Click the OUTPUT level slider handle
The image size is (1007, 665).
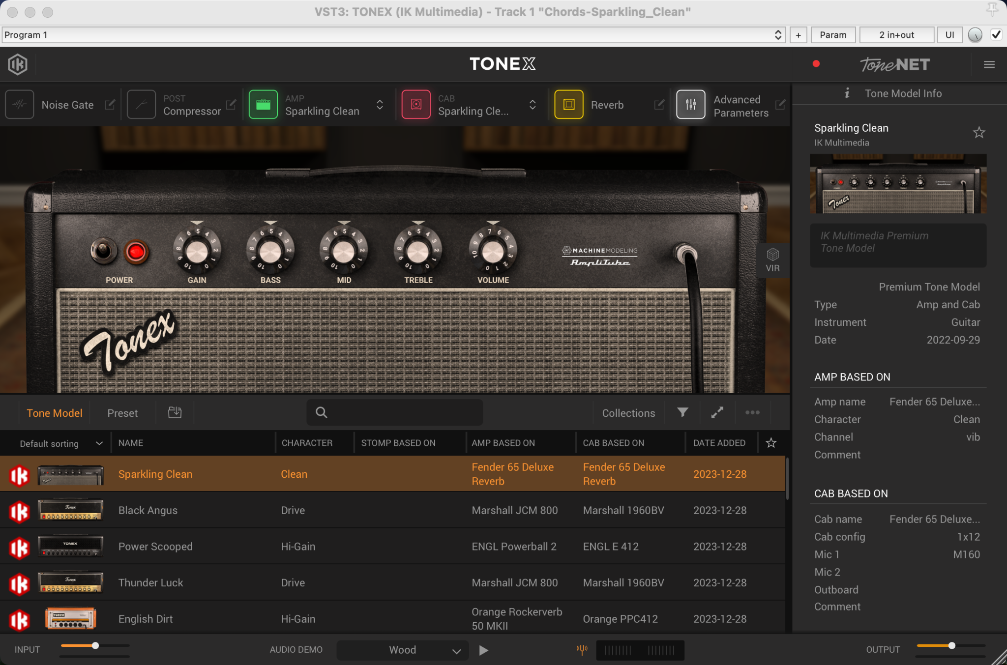click(x=951, y=646)
